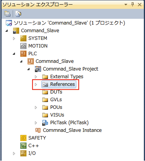Select the References folder
145x161 pixels.
point(59,84)
